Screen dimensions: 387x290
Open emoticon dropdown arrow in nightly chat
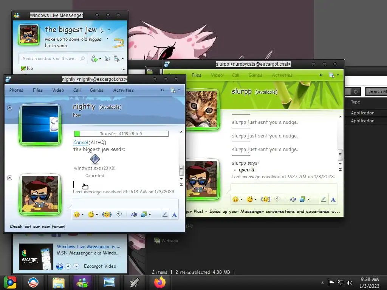pos(82,215)
